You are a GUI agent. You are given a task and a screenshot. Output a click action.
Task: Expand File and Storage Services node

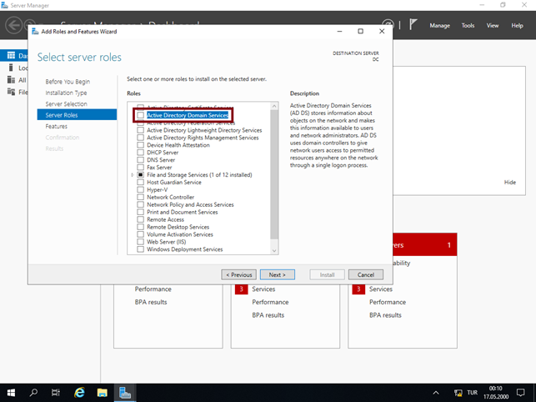(x=133, y=175)
